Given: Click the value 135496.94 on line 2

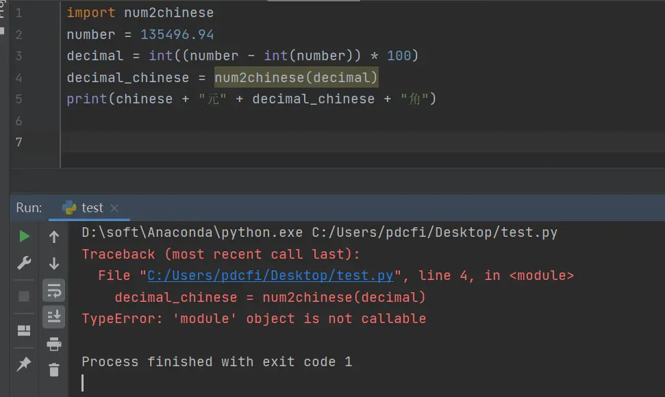Looking at the screenshot, I should [x=177, y=34].
